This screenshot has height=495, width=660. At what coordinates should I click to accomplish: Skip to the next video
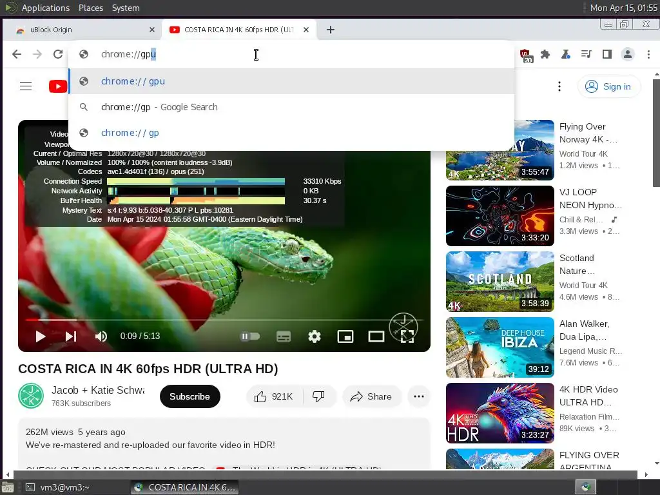click(x=71, y=336)
